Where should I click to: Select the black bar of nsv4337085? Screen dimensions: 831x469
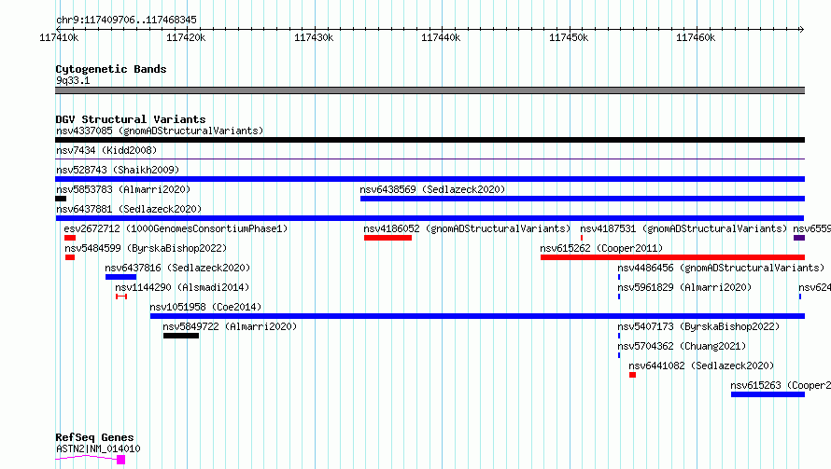click(x=430, y=140)
